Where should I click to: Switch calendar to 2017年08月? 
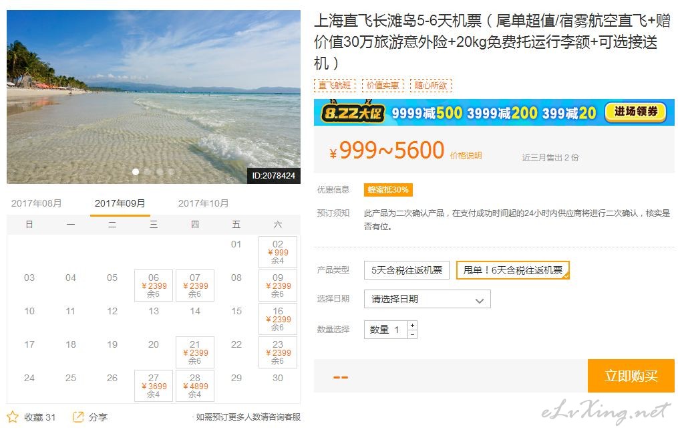(36, 203)
